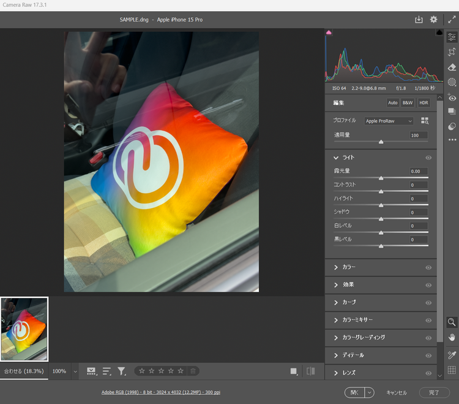This screenshot has width=459, height=404.
Task: Select the color sampler eyedropper tool
Action: [452, 355]
